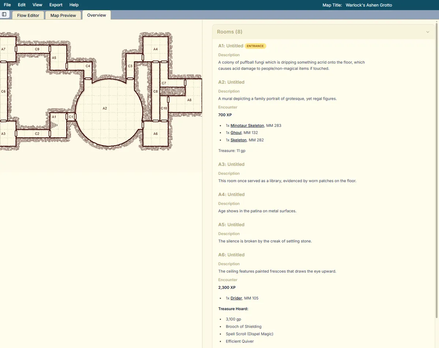Follow the Skeleton monster link
This screenshot has width=439, height=348.
238,140
